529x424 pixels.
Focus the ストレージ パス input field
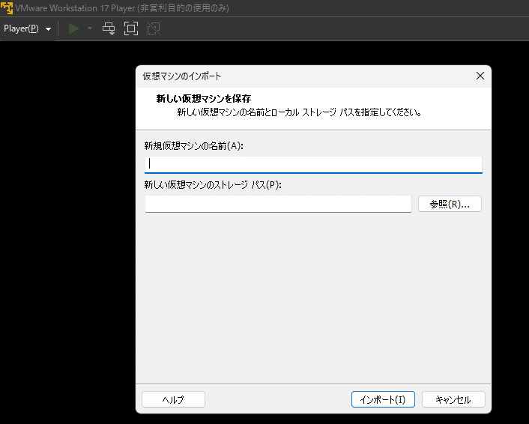(278, 204)
